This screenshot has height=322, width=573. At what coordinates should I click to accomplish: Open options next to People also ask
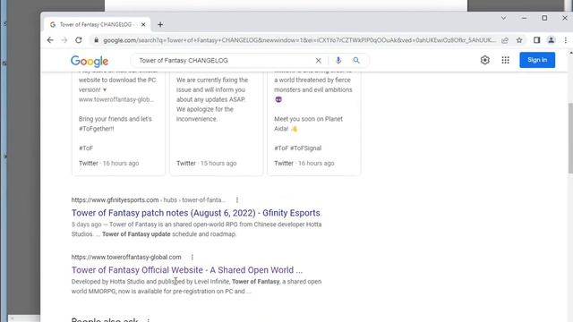pos(149,320)
